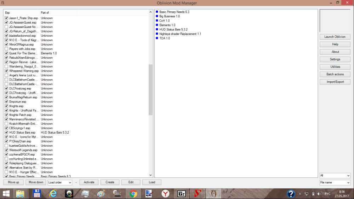Click esp list scrollbar thumb
The image size is (354, 199).
pos(150,90)
